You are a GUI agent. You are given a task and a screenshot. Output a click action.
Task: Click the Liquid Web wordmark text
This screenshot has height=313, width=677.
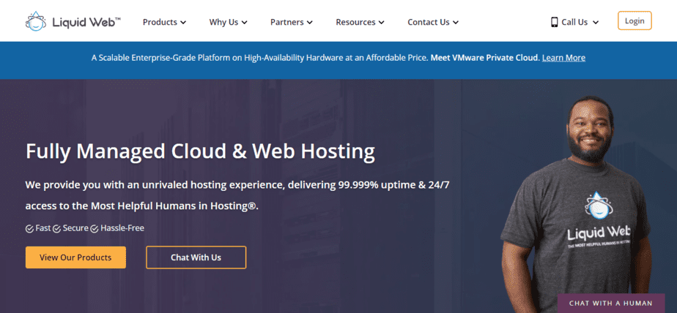pyautogui.click(x=86, y=22)
